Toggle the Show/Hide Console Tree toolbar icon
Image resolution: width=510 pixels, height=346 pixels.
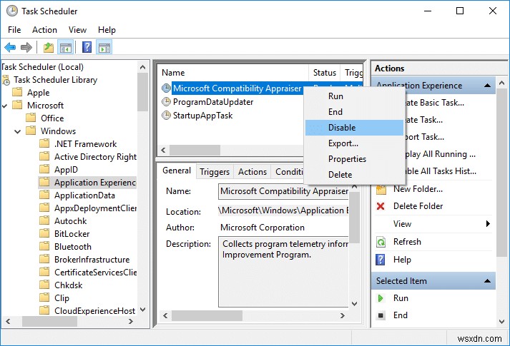pos(65,48)
